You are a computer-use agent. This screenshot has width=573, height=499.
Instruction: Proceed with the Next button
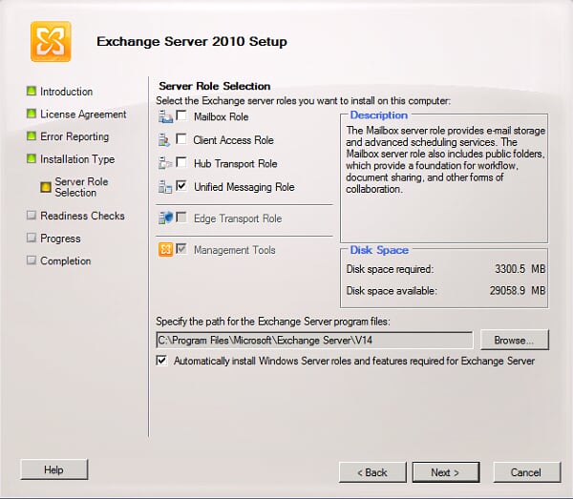click(x=446, y=472)
